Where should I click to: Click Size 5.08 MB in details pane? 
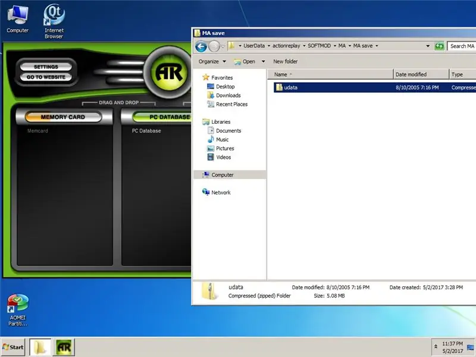point(330,296)
